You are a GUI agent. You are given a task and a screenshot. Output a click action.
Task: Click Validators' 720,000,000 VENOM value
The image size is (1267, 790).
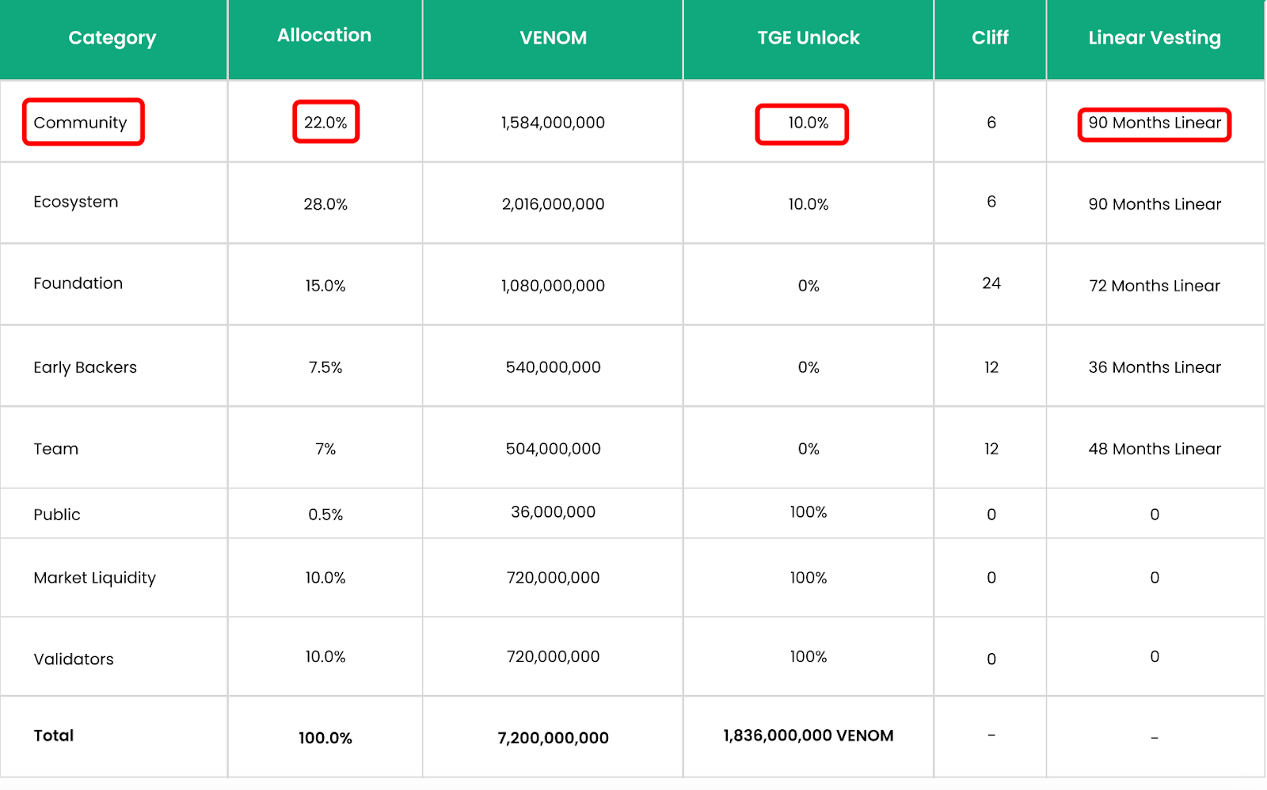pos(553,657)
